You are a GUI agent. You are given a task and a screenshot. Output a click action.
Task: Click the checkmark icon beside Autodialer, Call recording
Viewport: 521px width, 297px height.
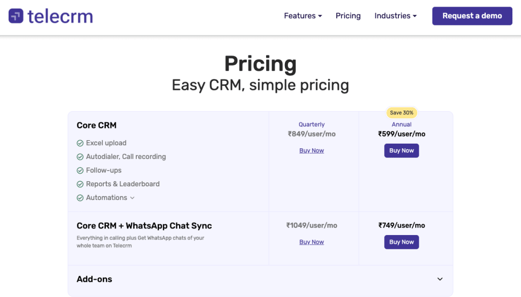(80, 156)
